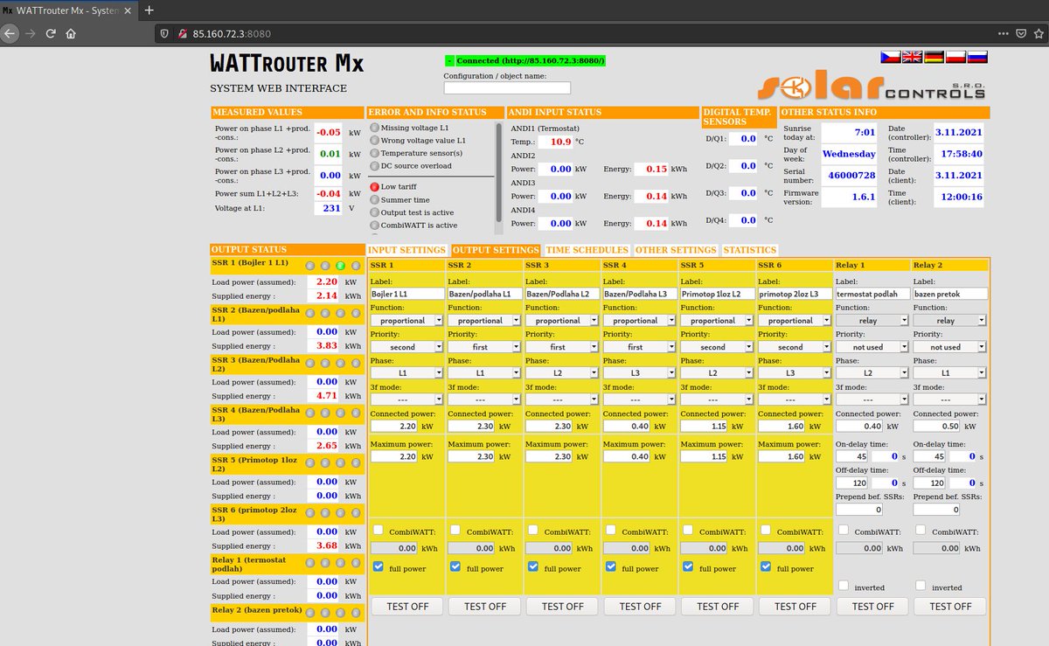Click the Missing voltage L1 indicator light

(x=374, y=128)
